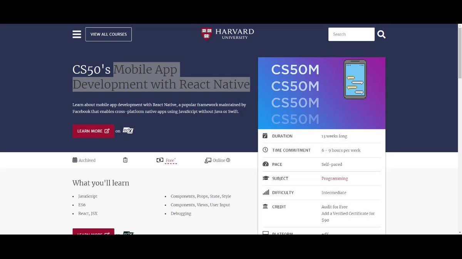Screen dimensions: 462x259
Task: Open the hamburger navigation menu
Action: (77, 34)
